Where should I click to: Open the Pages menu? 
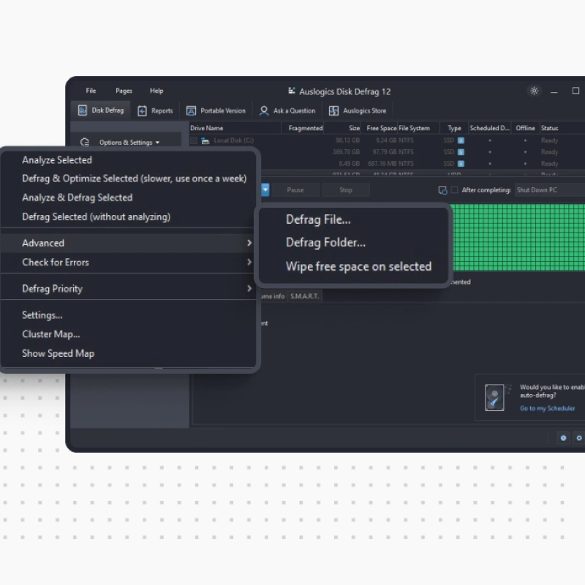click(x=124, y=91)
